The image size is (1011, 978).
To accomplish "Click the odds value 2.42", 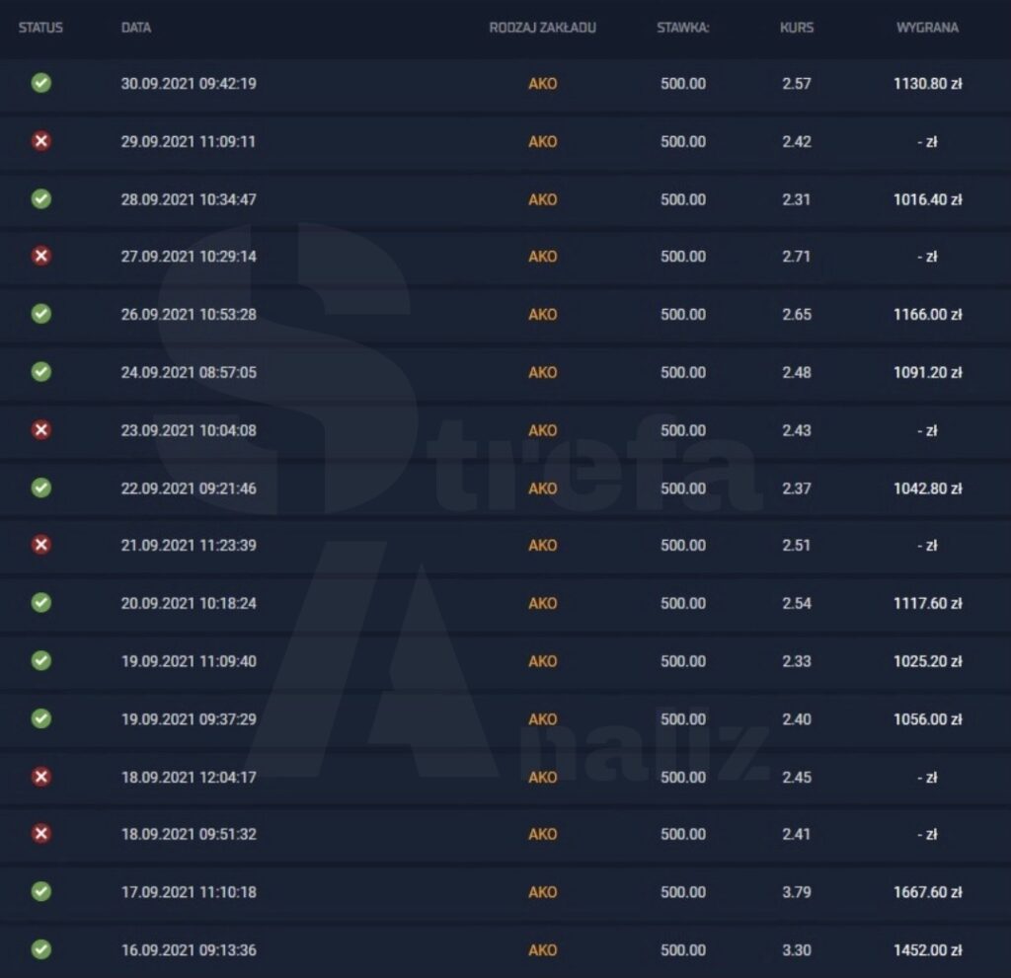I will click(x=797, y=142).
